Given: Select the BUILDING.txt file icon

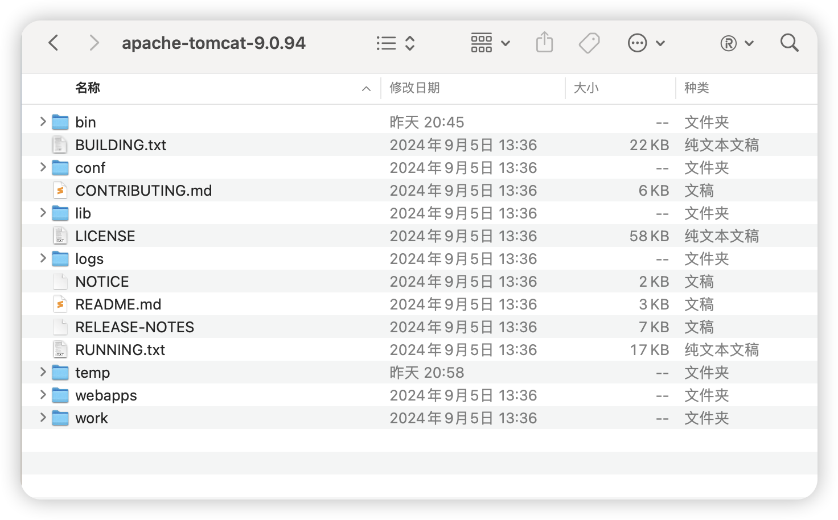Looking at the screenshot, I should 60,145.
